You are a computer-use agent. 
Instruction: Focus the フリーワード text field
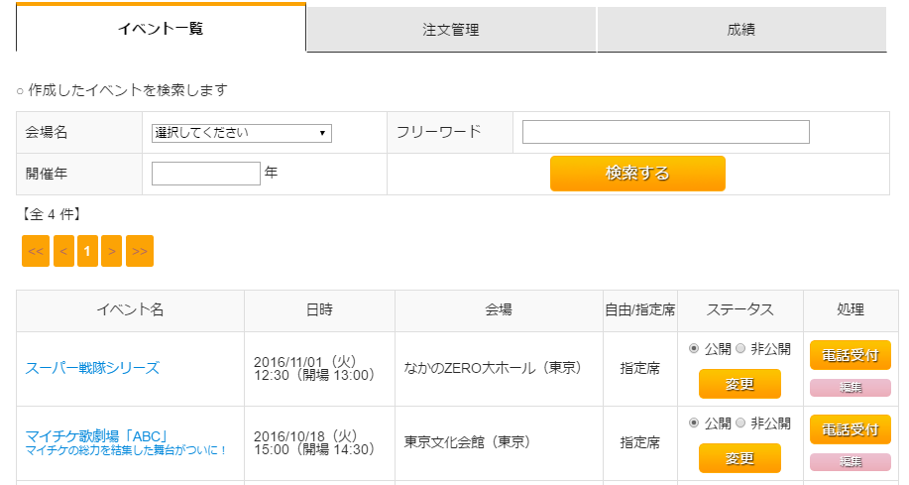[665, 132]
